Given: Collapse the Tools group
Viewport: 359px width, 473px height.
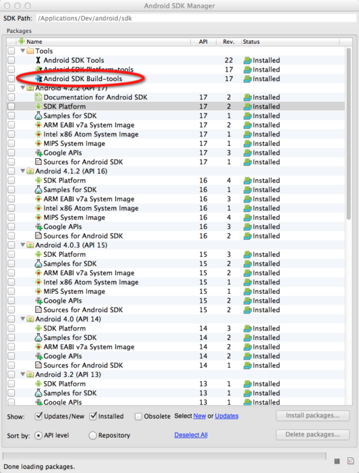Looking at the screenshot, I should 22,51.
